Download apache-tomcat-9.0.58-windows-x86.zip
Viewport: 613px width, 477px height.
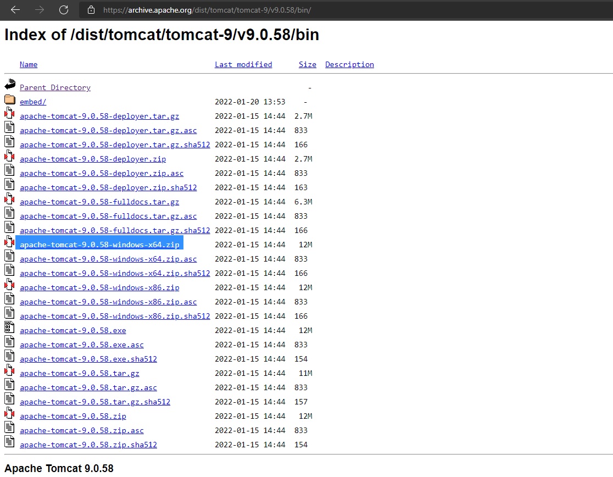tap(99, 287)
